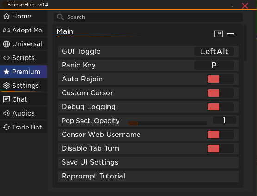Open the Trade Bot tab
The image size is (257, 196).
click(x=24, y=127)
